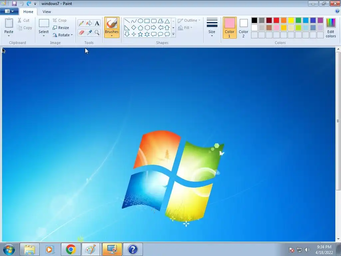Open Windows Media Player from taskbar

point(50,249)
